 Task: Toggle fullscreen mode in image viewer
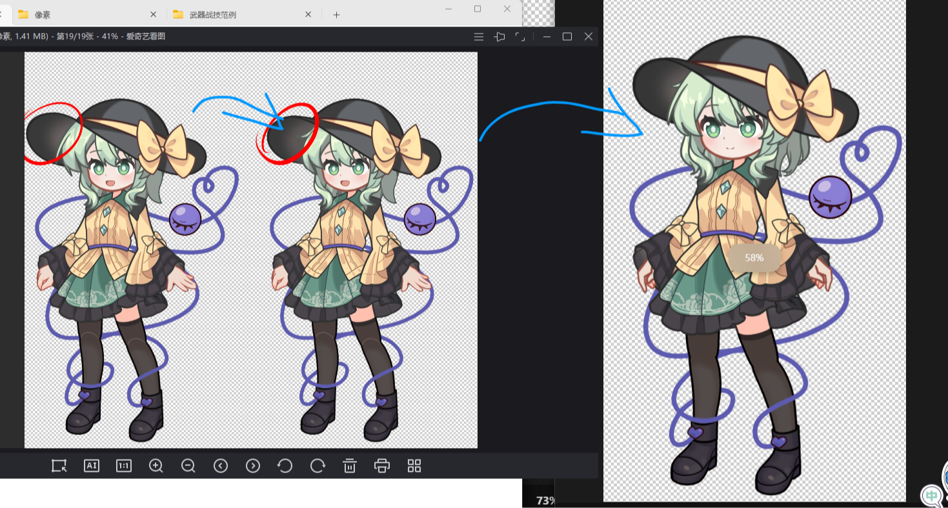[520, 37]
